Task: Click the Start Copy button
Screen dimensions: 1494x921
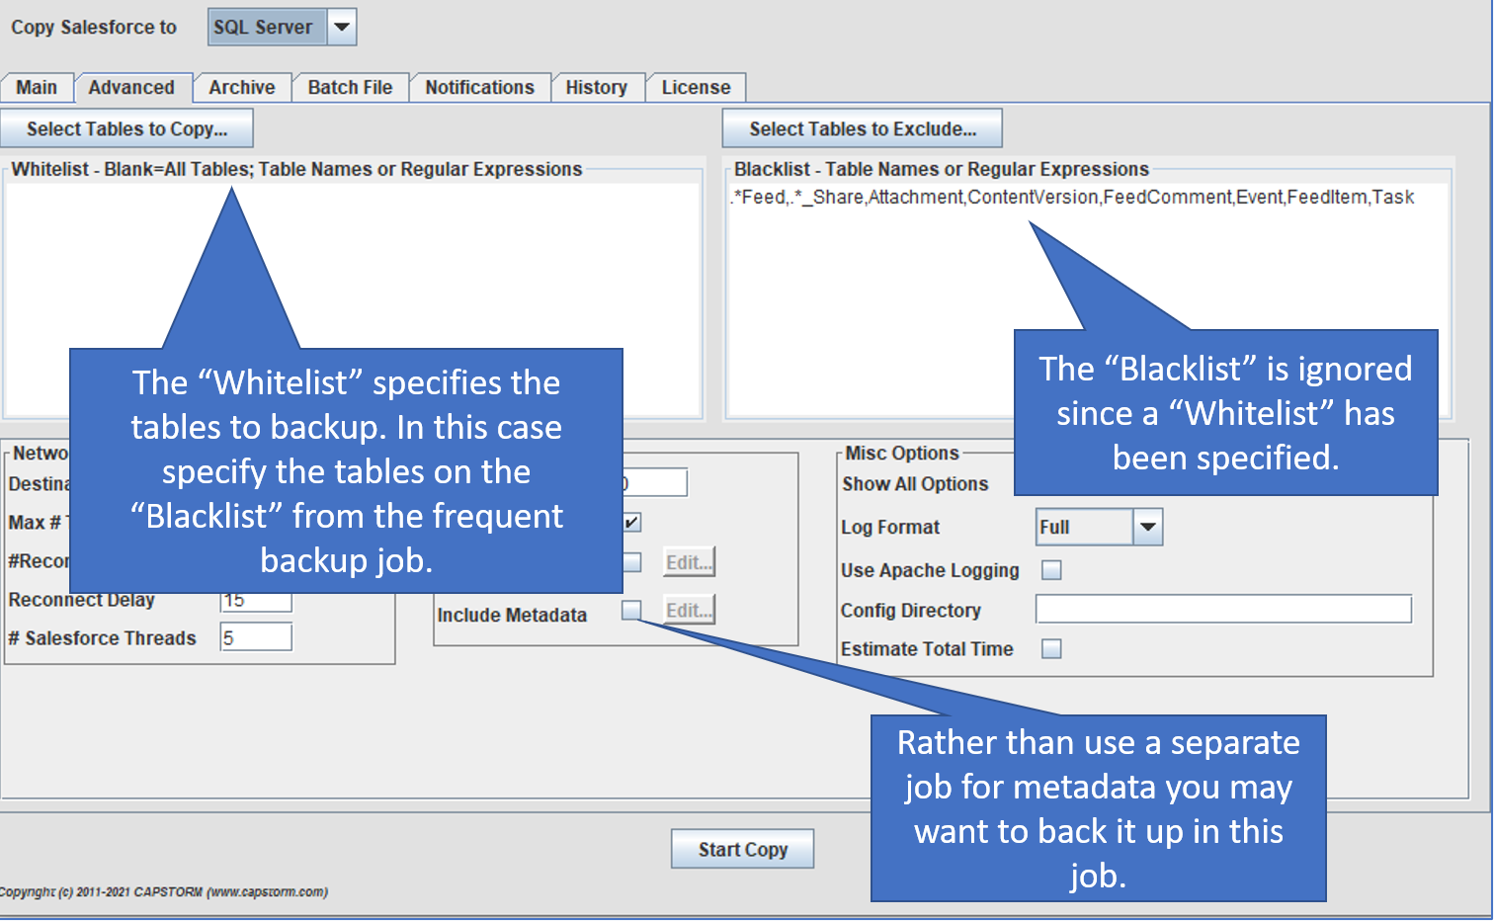Action: click(x=742, y=849)
